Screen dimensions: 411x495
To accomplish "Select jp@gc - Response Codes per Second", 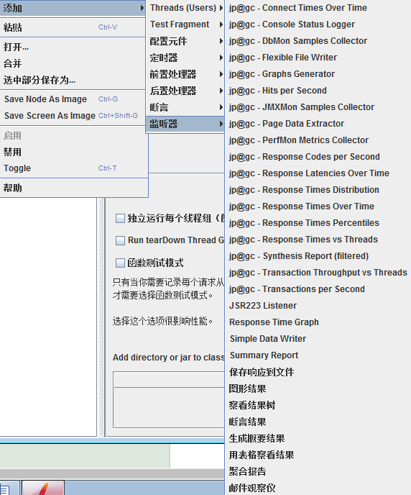I will (x=318, y=157).
